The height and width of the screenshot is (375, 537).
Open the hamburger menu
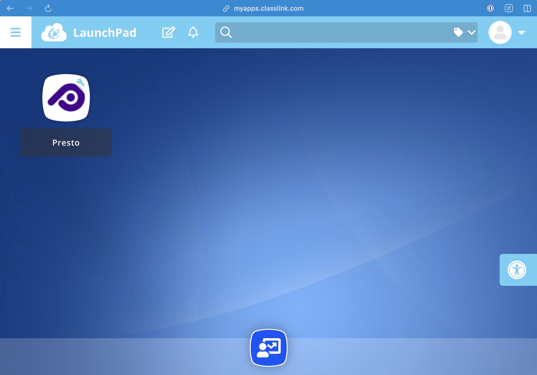pyautogui.click(x=15, y=32)
